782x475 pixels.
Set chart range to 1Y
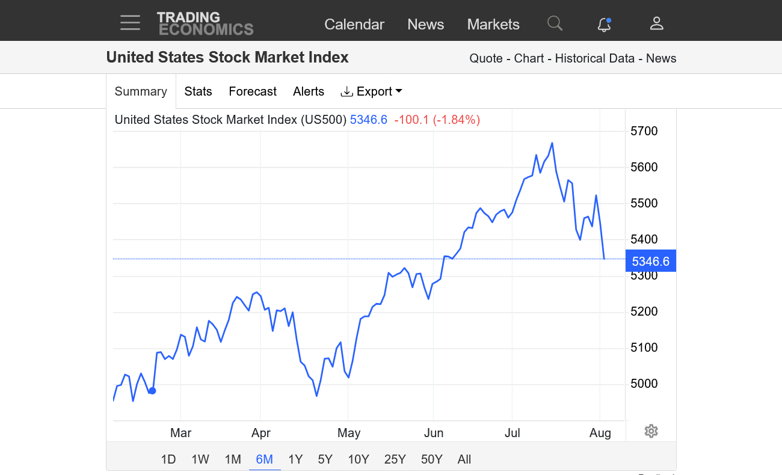(x=295, y=459)
